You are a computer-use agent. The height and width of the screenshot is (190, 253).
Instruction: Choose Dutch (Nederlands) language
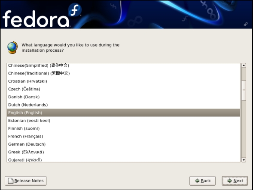click(x=123, y=105)
